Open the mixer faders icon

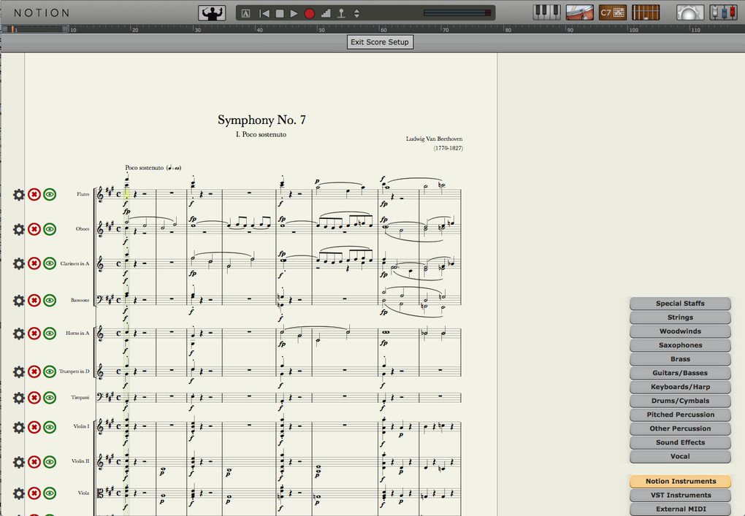(723, 12)
